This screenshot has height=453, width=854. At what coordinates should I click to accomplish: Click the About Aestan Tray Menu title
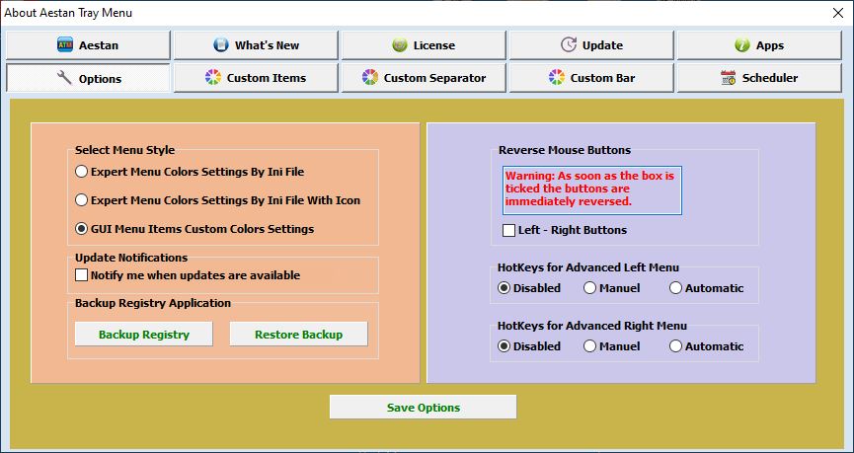68,13
